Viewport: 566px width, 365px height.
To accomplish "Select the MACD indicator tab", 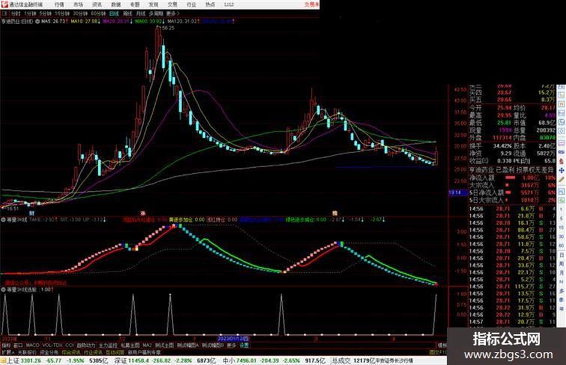I will click(x=32, y=345).
